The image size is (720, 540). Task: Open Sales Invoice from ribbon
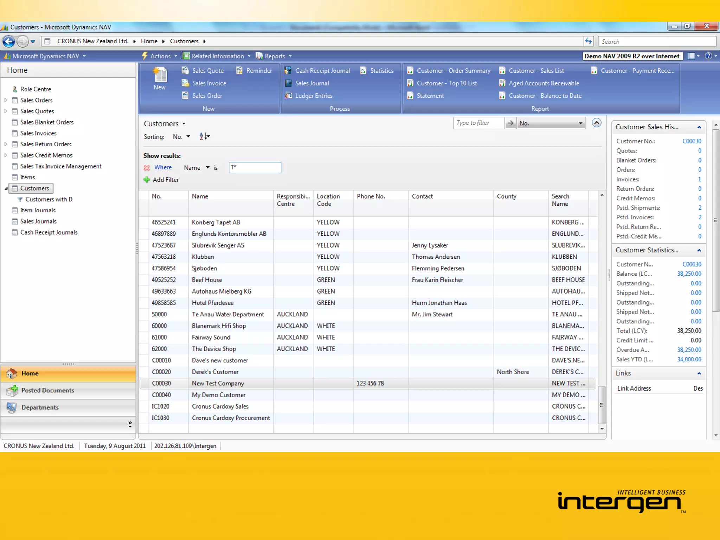pyautogui.click(x=204, y=83)
